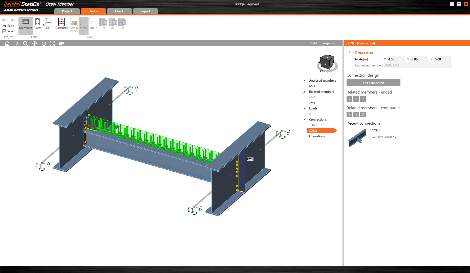Switch model display to Transparent
This screenshot has width=470, height=273.
[x=328, y=43]
